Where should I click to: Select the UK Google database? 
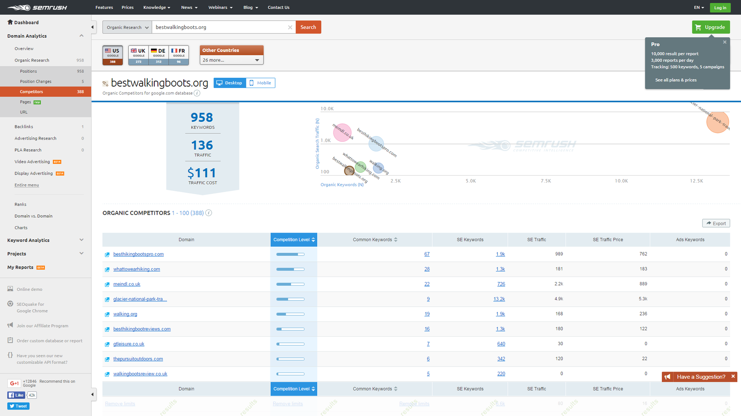pos(138,55)
